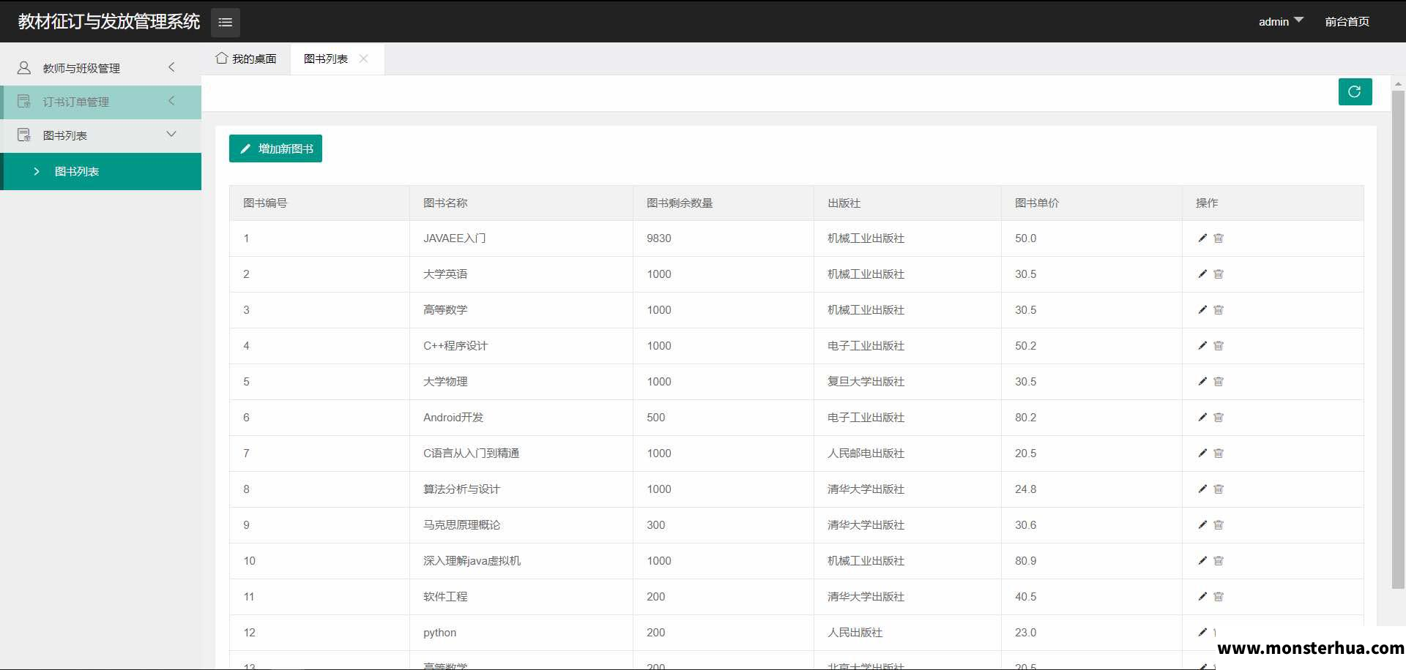The width and height of the screenshot is (1406, 670).
Task: Click the 教师与班级管理 user icon
Action: point(24,67)
